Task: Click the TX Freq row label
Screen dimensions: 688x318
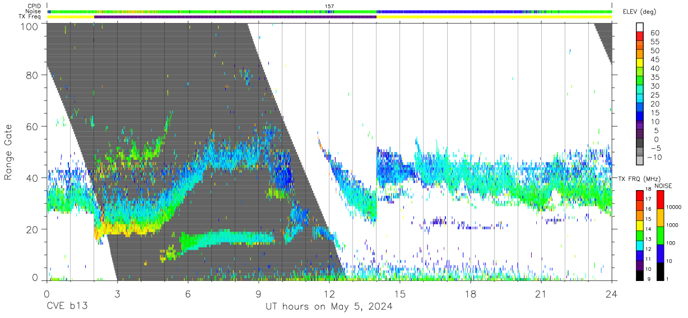Action: tap(30, 16)
